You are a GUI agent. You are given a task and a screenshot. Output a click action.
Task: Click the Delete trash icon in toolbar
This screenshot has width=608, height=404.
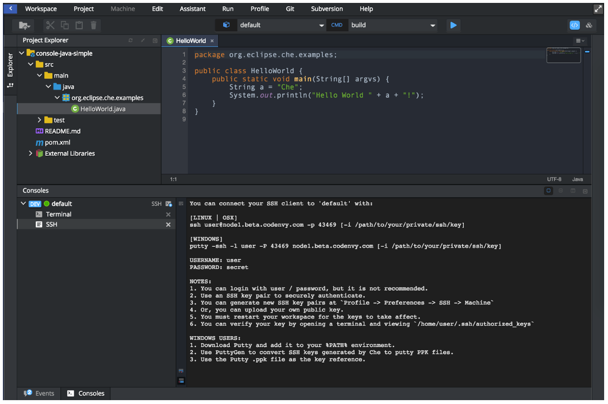coord(93,26)
